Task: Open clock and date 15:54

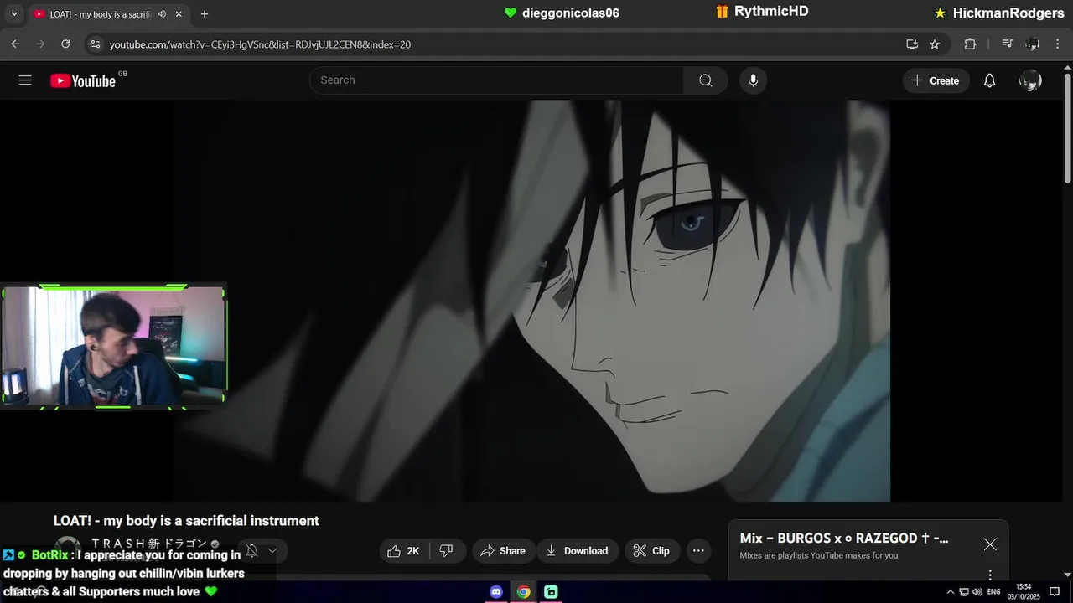Action: coord(1024,592)
